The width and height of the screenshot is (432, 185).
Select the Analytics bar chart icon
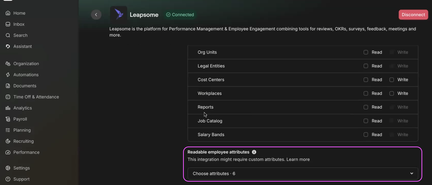8,108
